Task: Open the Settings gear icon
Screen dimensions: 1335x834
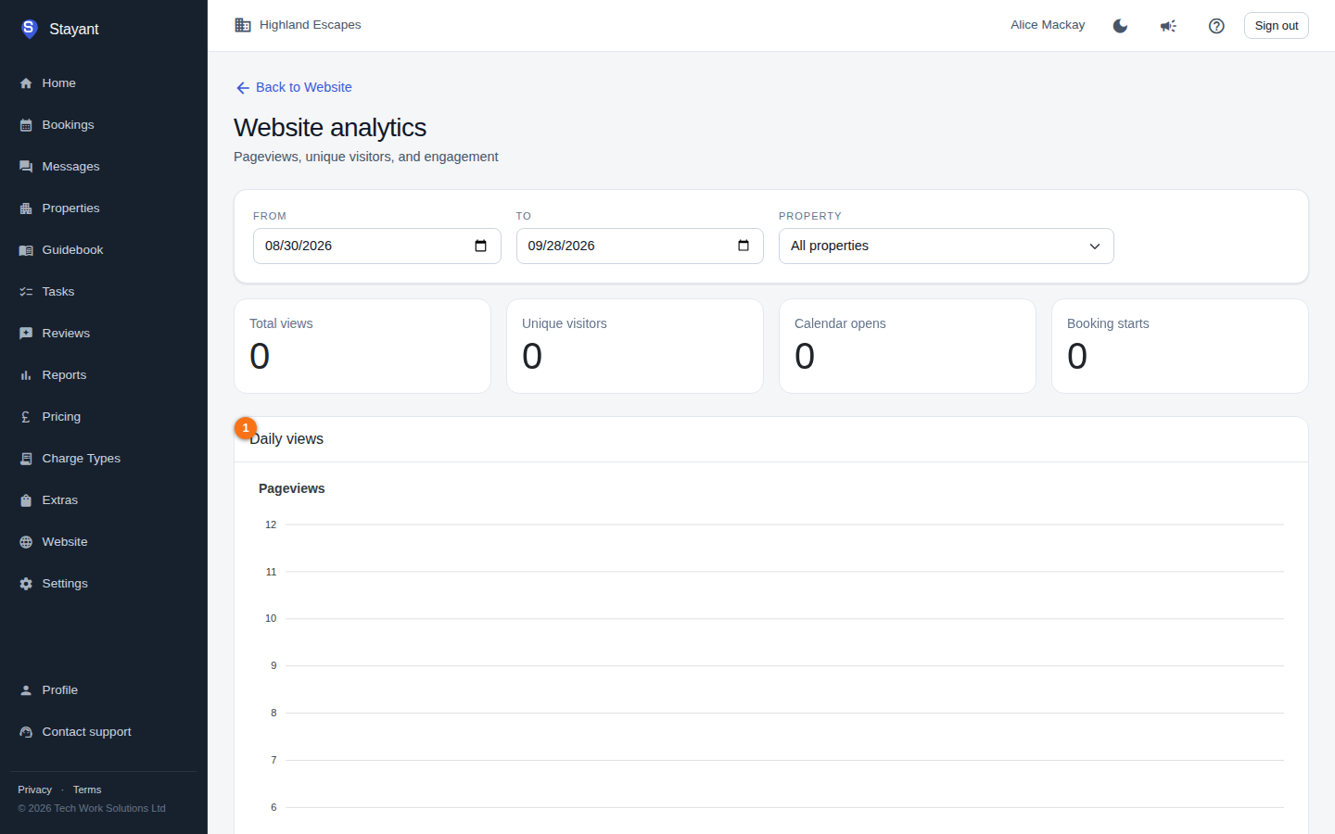Action: click(x=26, y=584)
